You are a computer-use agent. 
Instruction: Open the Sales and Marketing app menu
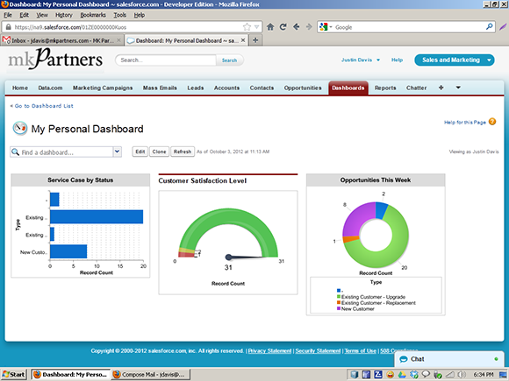(x=455, y=60)
